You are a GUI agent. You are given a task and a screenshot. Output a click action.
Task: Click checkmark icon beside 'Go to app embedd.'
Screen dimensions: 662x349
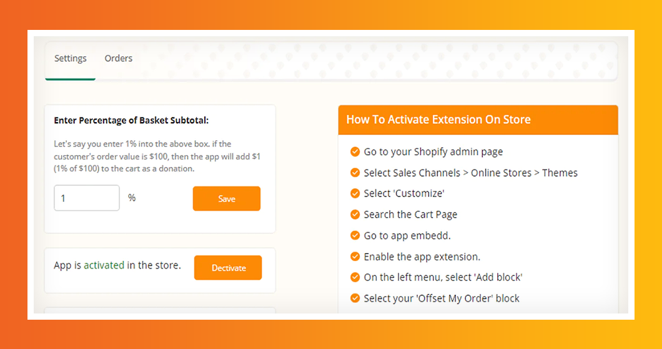coord(355,236)
